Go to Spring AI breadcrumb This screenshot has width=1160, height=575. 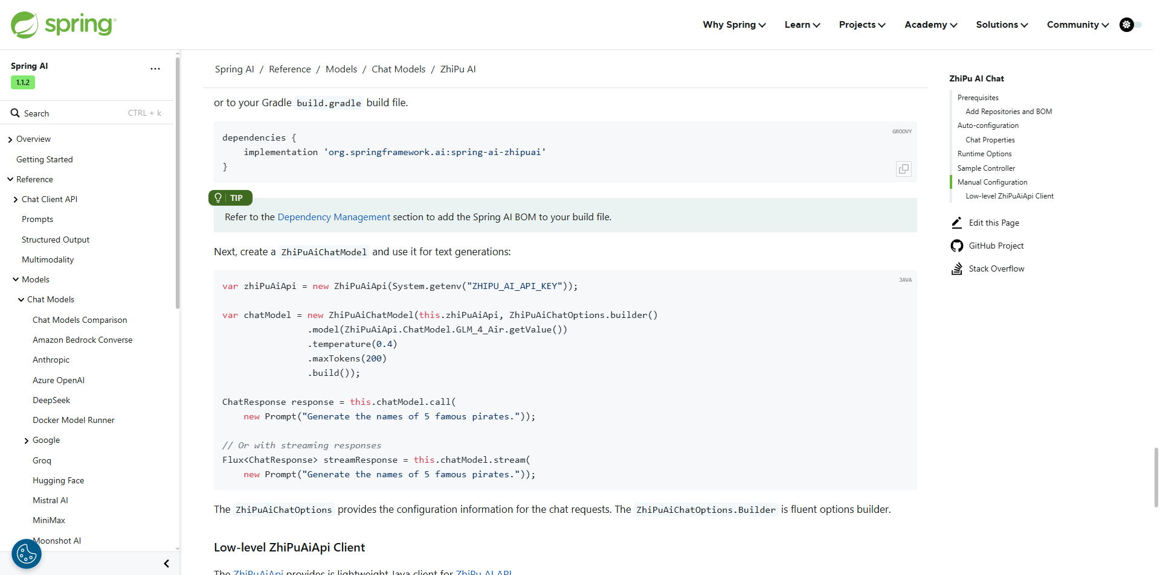[x=234, y=69]
